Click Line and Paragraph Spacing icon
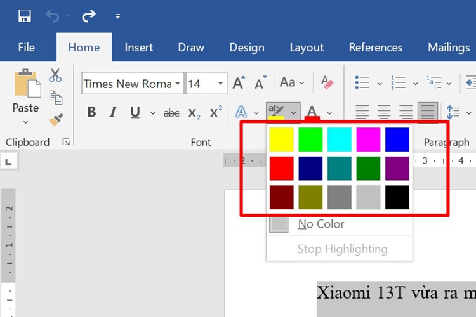Image resolution: width=476 pixels, height=317 pixels. [454, 112]
